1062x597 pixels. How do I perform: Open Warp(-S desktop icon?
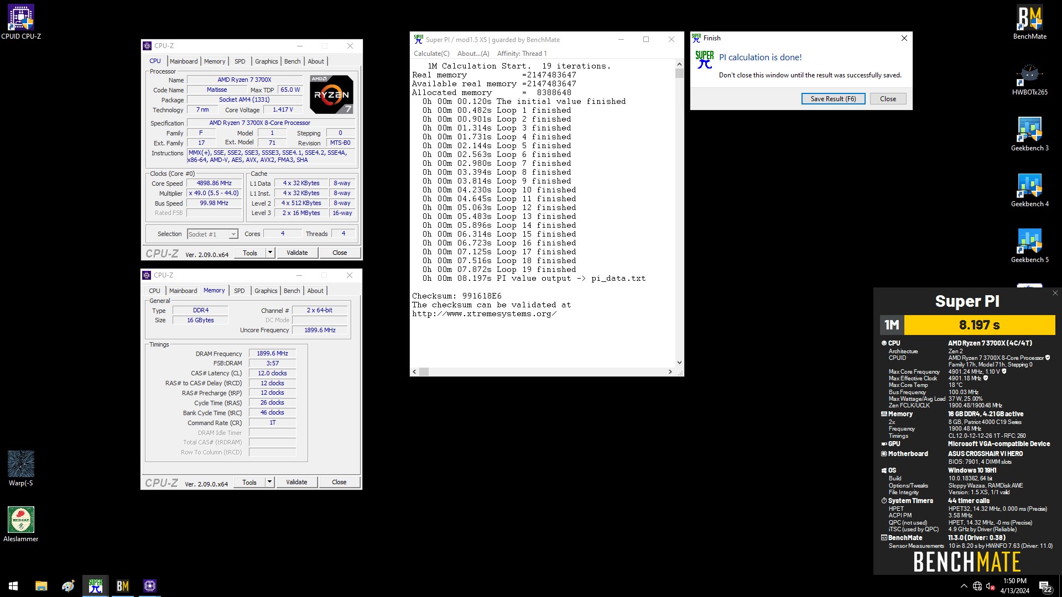tap(21, 468)
